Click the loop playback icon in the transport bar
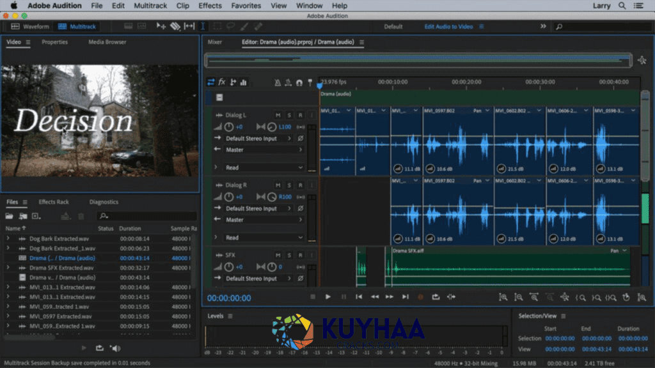Screen dimensions: 655x368 click(x=438, y=297)
